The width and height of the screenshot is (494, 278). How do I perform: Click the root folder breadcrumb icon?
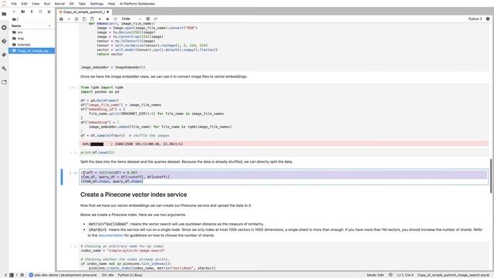14,19
